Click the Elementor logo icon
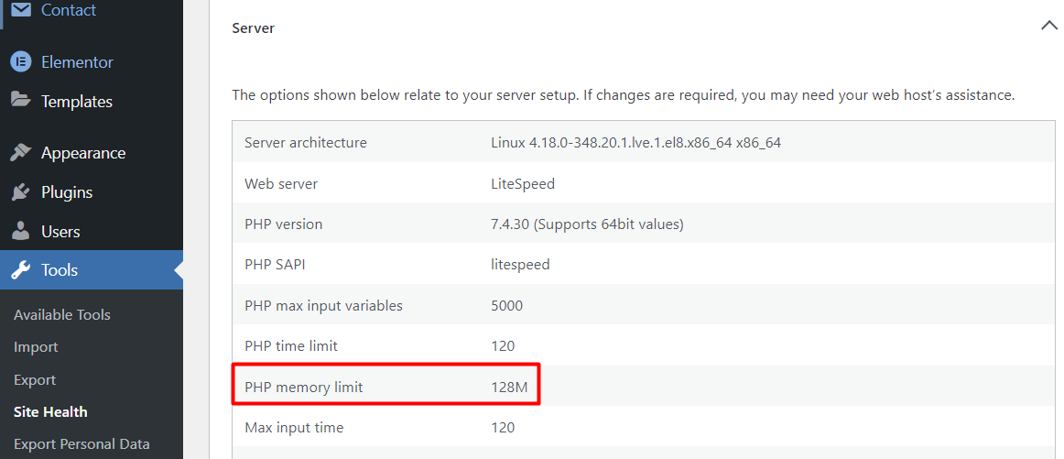 tap(20, 62)
